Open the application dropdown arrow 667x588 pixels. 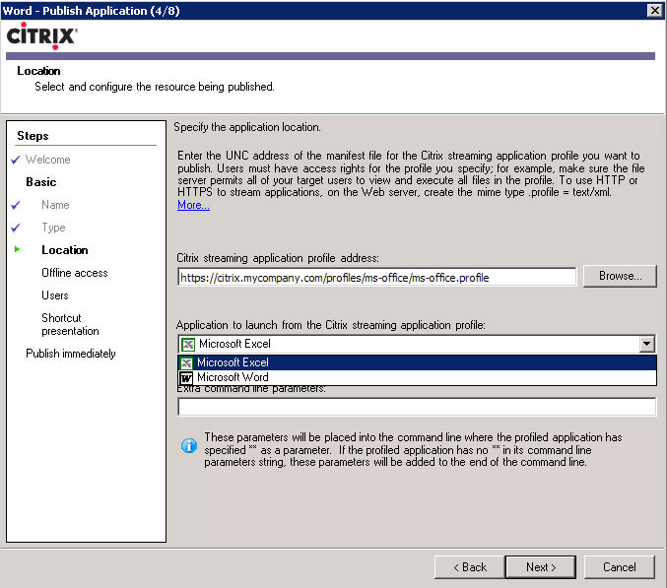[x=646, y=344]
